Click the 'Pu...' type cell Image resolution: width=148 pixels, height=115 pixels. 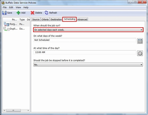pos(22,24)
